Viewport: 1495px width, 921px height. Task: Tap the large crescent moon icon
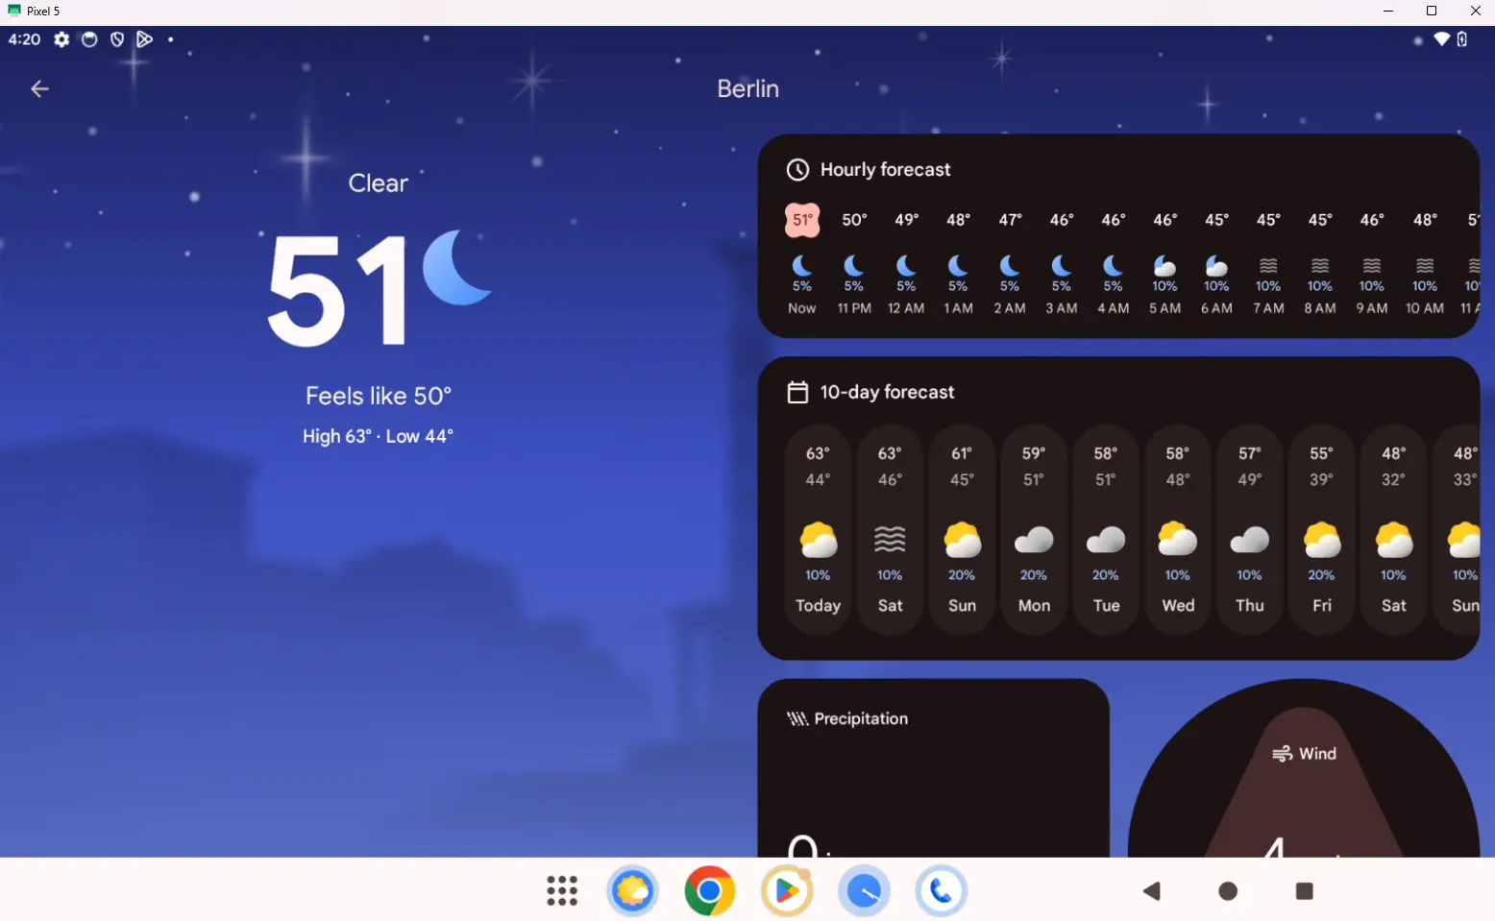456,267
